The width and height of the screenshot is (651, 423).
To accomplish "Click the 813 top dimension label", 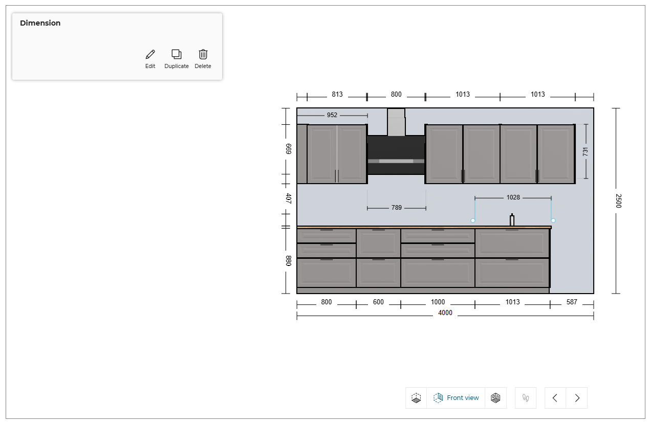I will tap(337, 95).
